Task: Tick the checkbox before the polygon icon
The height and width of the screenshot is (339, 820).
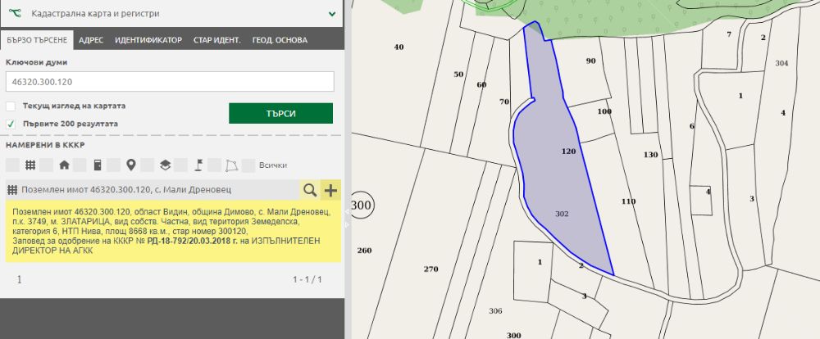Action: [214, 165]
